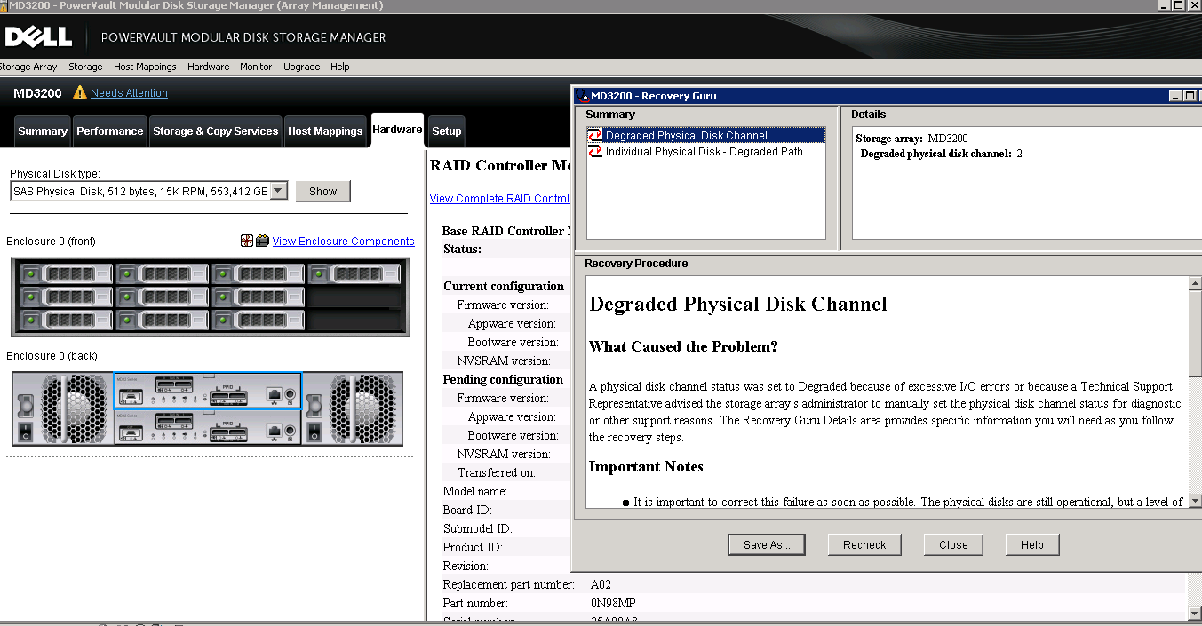Click the Degraded Physical Disk Channel problem icon
The image size is (1202, 626).
pyautogui.click(x=595, y=136)
